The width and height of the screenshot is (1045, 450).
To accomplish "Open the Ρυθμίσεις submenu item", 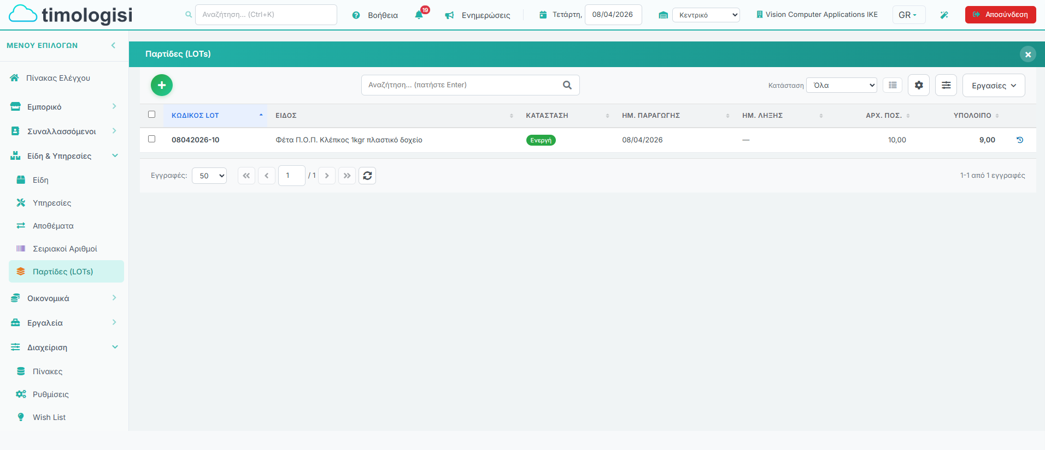I will pyautogui.click(x=66, y=394).
